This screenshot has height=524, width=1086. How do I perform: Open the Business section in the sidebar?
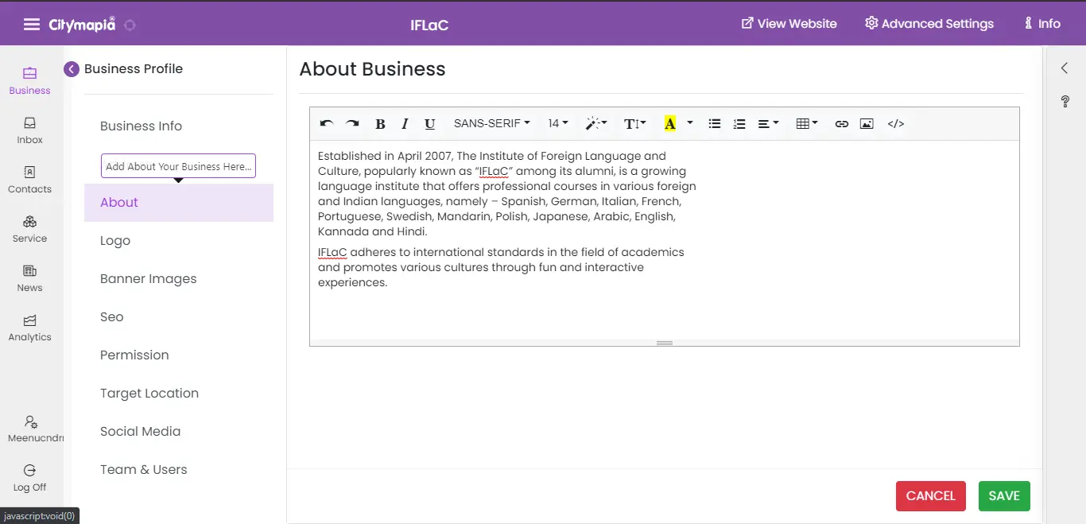tap(29, 81)
